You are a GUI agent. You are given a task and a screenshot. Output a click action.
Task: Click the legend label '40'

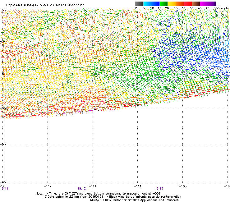coord(200,8)
